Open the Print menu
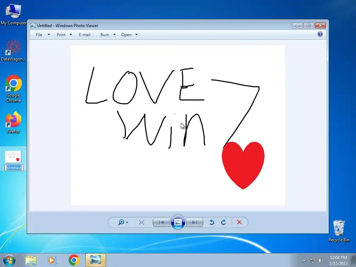Screen dimensions: 356x267 click(x=61, y=35)
